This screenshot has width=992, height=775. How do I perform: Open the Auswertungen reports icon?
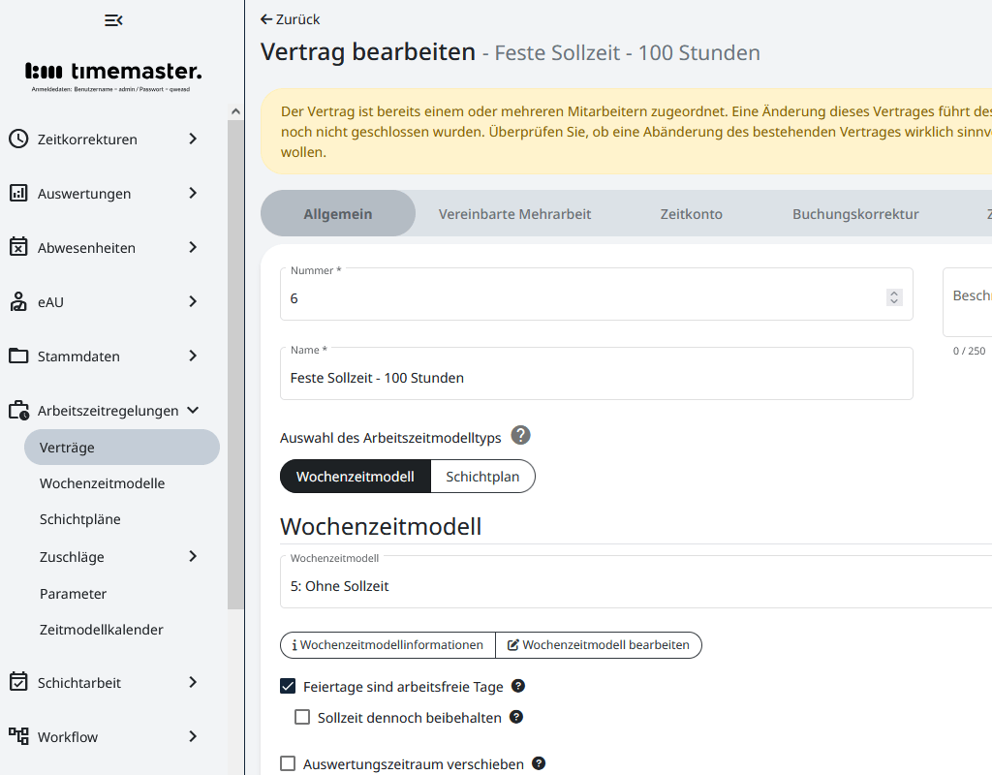point(19,193)
